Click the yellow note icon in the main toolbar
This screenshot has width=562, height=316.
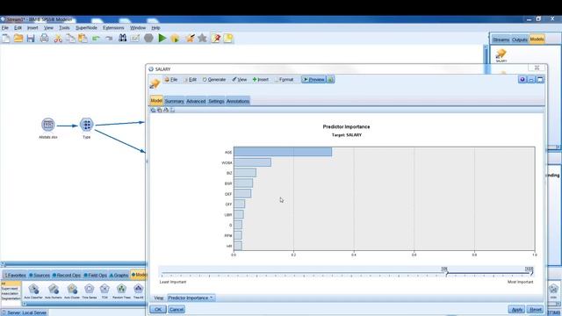coord(228,38)
